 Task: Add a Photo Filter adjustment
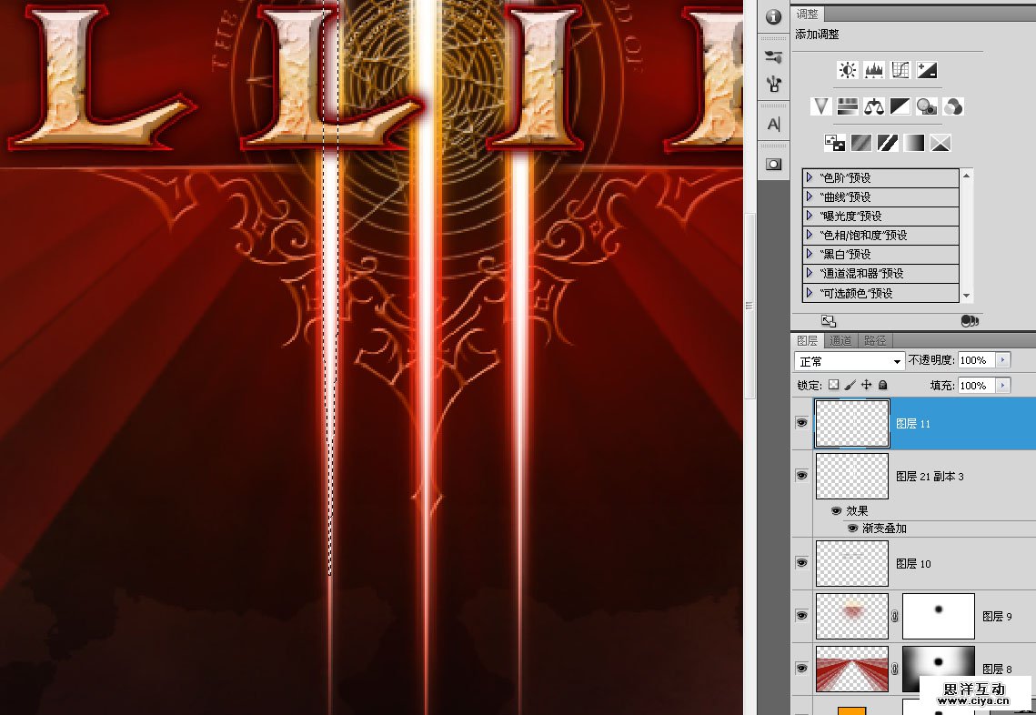point(926,106)
